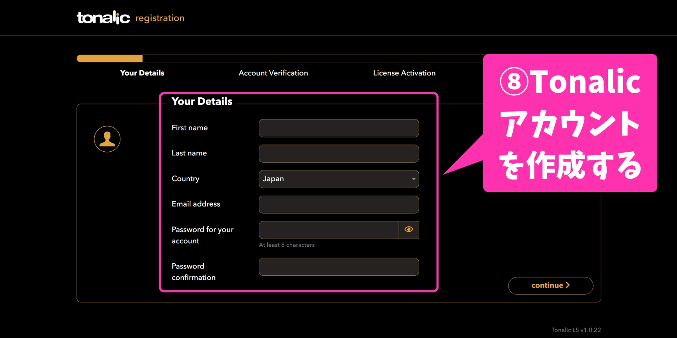677x338 pixels.
Task: Click the Tonalic logo
Action: 103,18
